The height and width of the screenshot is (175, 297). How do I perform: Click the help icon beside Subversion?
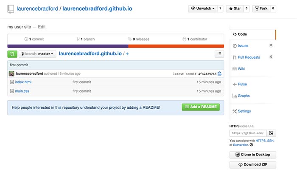(x=251, y=145)
